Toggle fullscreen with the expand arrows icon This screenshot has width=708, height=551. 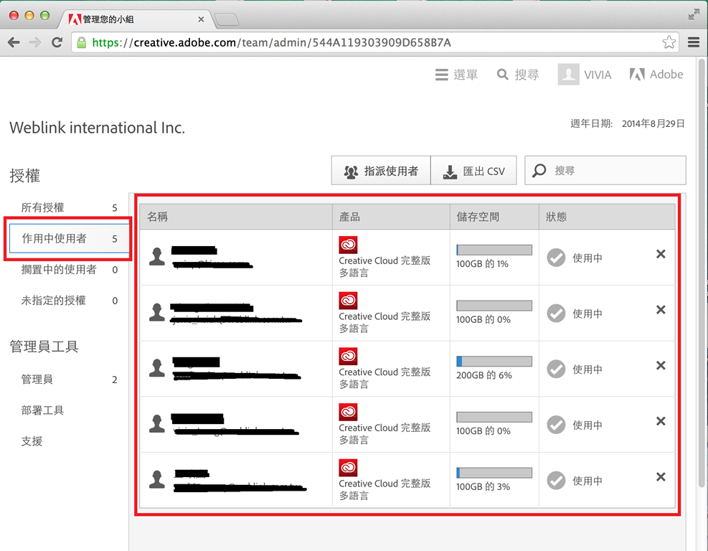click(x=694, y=14)
